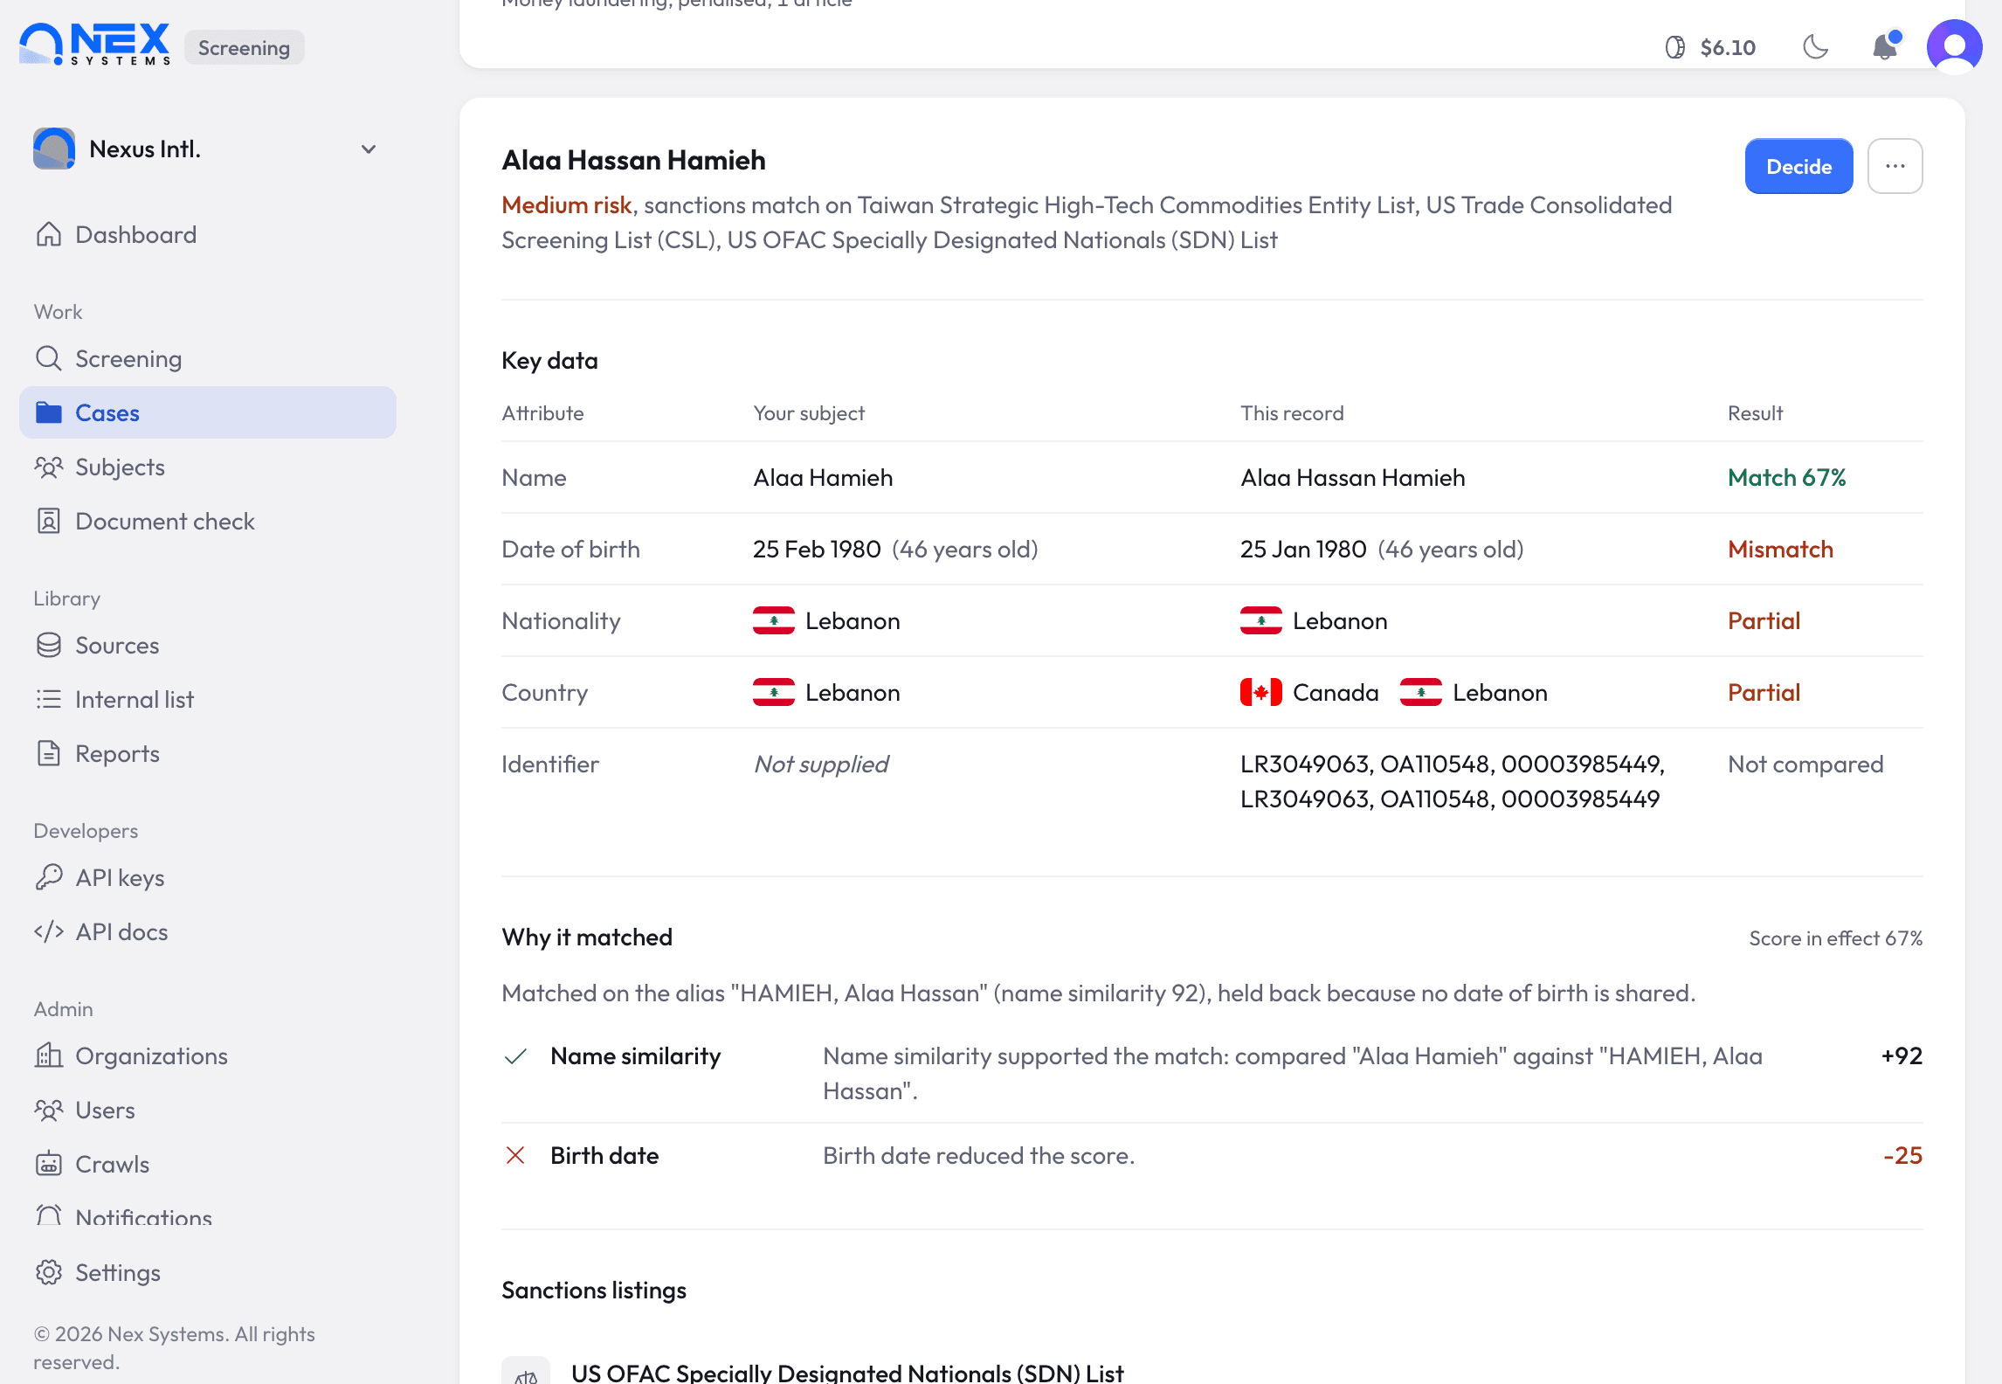Image resolution: width=2002 pixels, height=1384 pixels.
Task: Select the Alaa Hassan Hamieh heading
Action: point(633,160)
